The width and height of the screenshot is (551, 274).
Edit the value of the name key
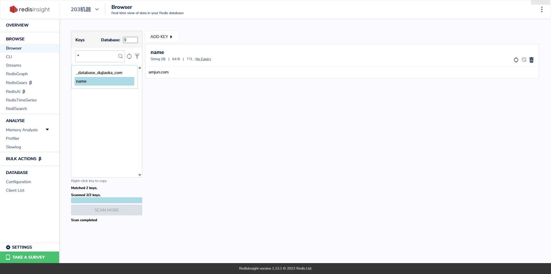tap(524, 60)
